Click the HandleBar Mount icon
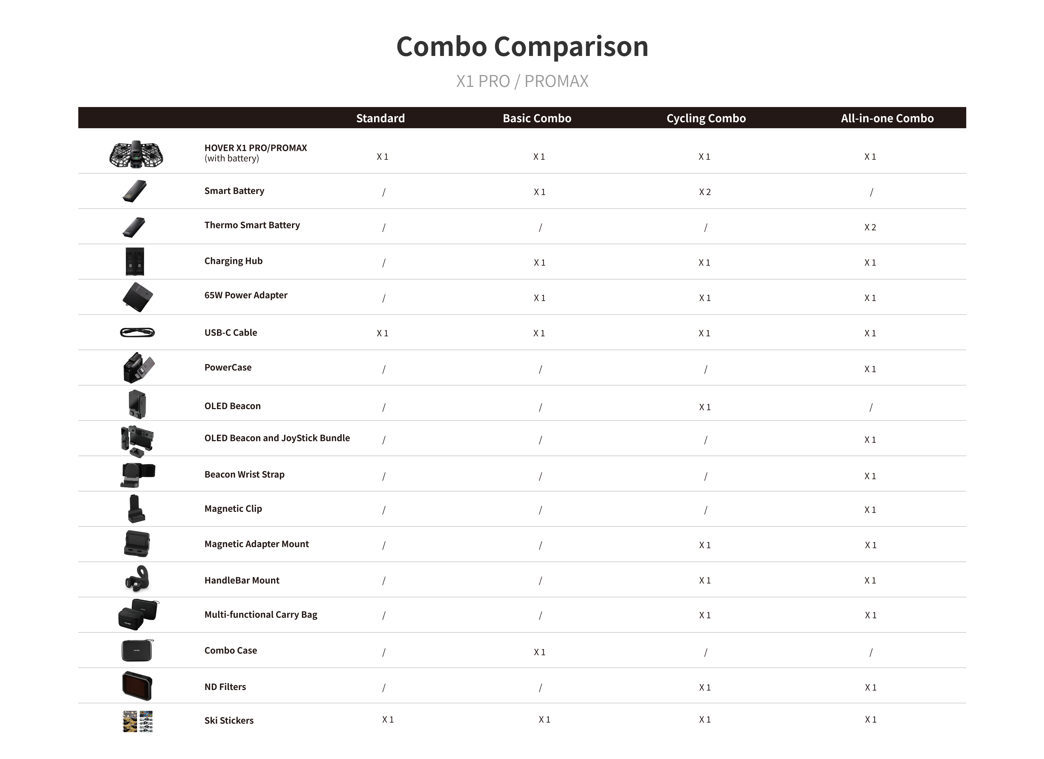This screenshot has width=1044, height=759. pyautogui.click(x=137, y=579)
